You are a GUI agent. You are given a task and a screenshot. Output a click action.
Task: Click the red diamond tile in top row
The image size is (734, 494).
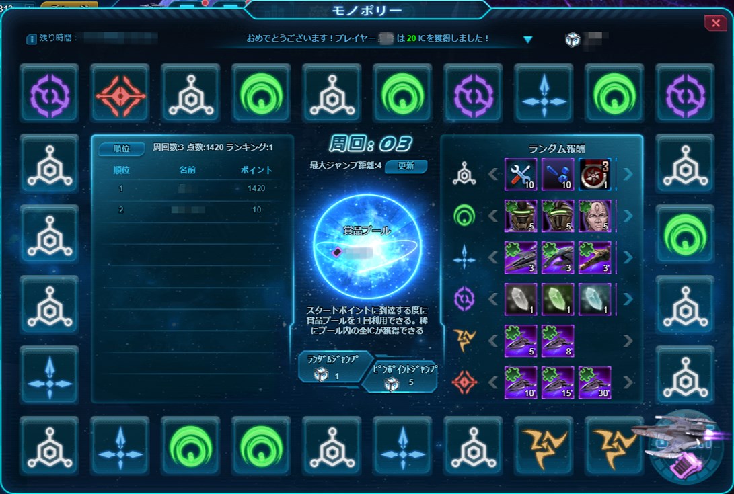(x=120, y=93)
